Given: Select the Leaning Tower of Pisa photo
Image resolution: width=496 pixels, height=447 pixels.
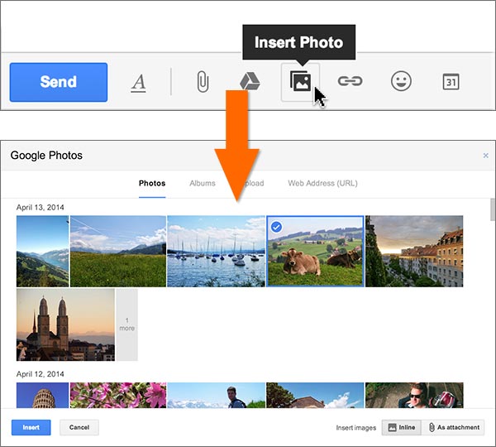Looking at the screenshot, I should tap(42, 395).
